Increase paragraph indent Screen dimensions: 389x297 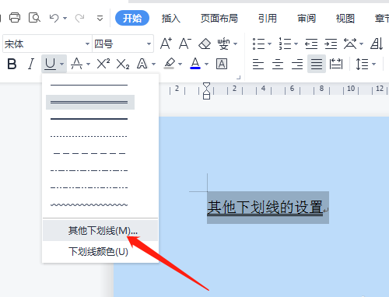pyautogui.click(x=331, y=44)
